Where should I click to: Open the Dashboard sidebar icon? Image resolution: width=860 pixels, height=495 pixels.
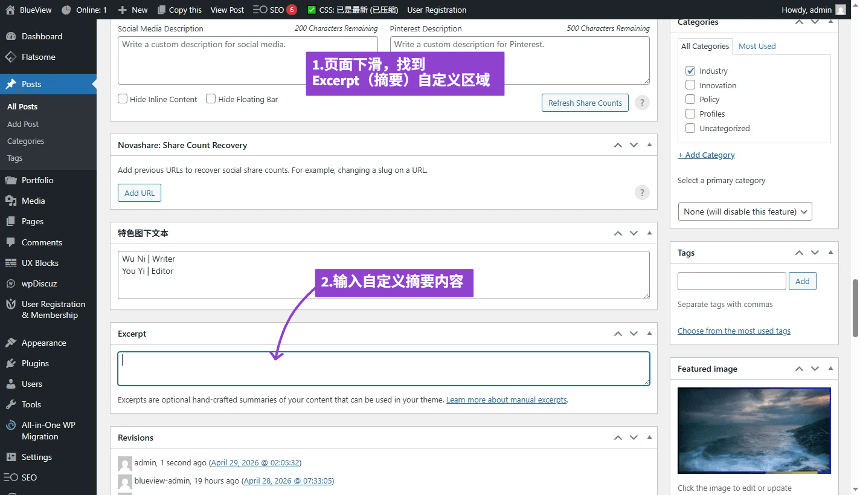coord(10,36)
